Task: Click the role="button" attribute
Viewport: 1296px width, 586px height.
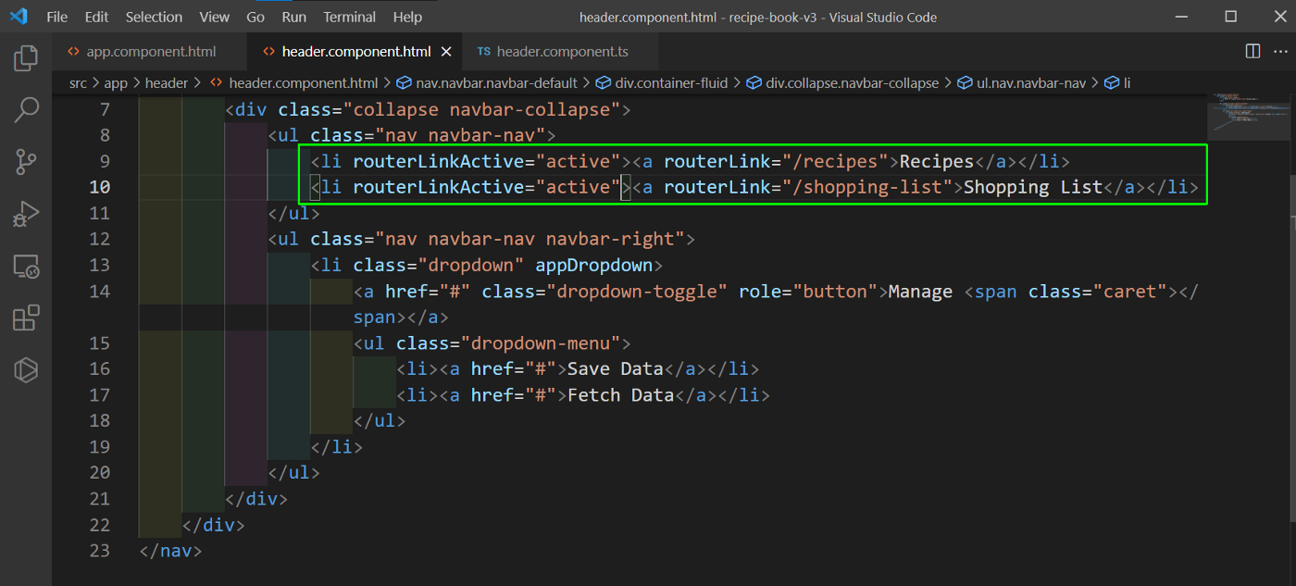Action: pos(808,292)
